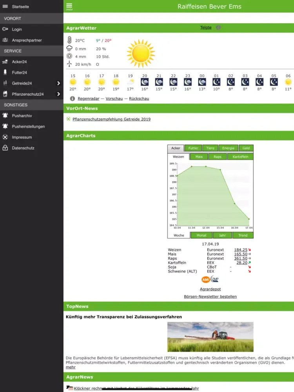The width and height of the screenshot is (294, 392).
Task: Click the Mais price 165,50
Action: tap(241, 254)
